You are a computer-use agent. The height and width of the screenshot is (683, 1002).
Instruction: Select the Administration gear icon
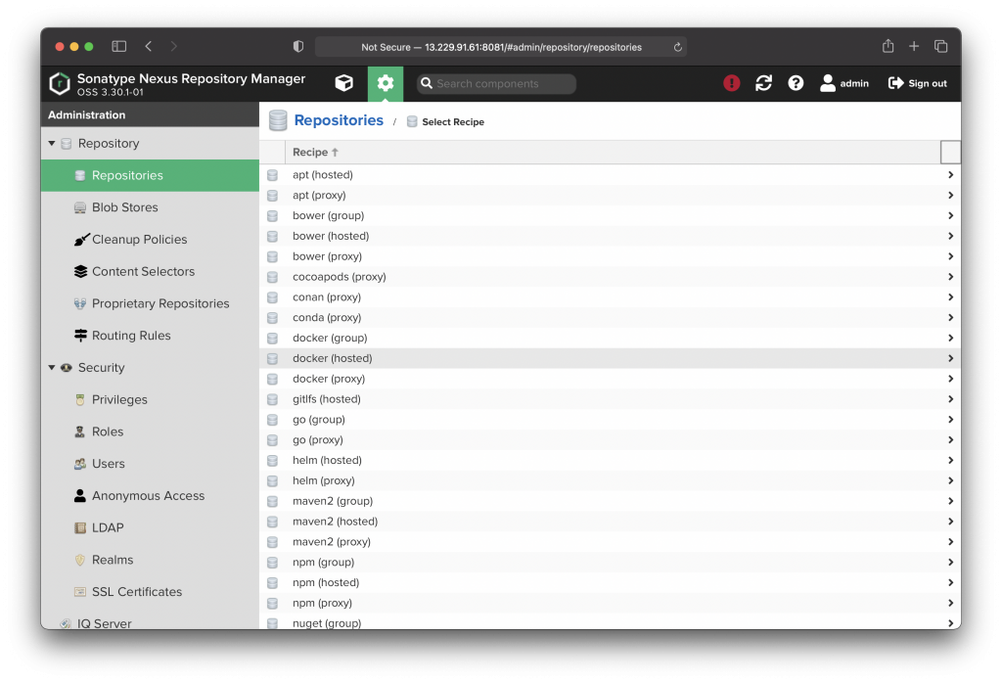[x=385, y=83]
